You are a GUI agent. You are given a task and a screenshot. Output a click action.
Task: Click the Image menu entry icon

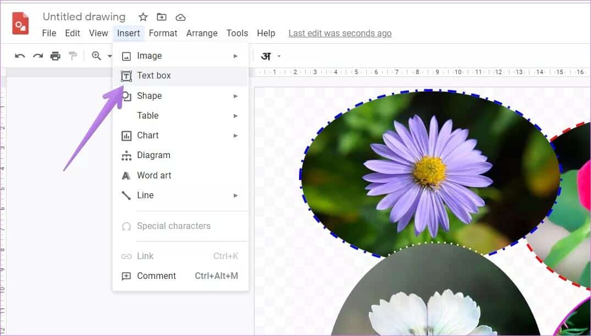pyautogui.click(x=126, y=56)
